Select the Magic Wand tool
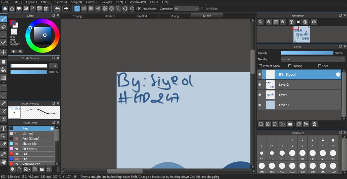 (x=4, y=103)
